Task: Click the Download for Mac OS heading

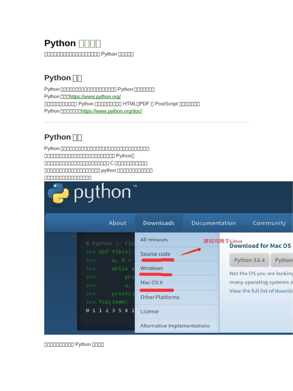Action: 261,246
